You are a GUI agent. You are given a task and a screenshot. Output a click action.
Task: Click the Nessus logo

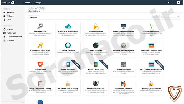point(9,2)
